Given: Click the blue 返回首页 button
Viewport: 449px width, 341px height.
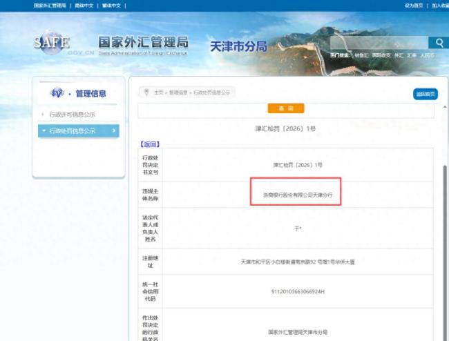Looking at the screenshot, I should (x=426, y=94).
